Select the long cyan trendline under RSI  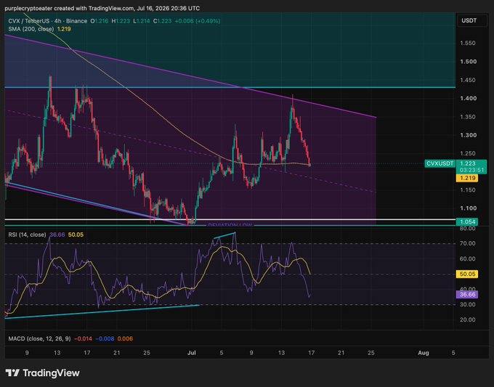pyautogui.click(x=101, y=311)
